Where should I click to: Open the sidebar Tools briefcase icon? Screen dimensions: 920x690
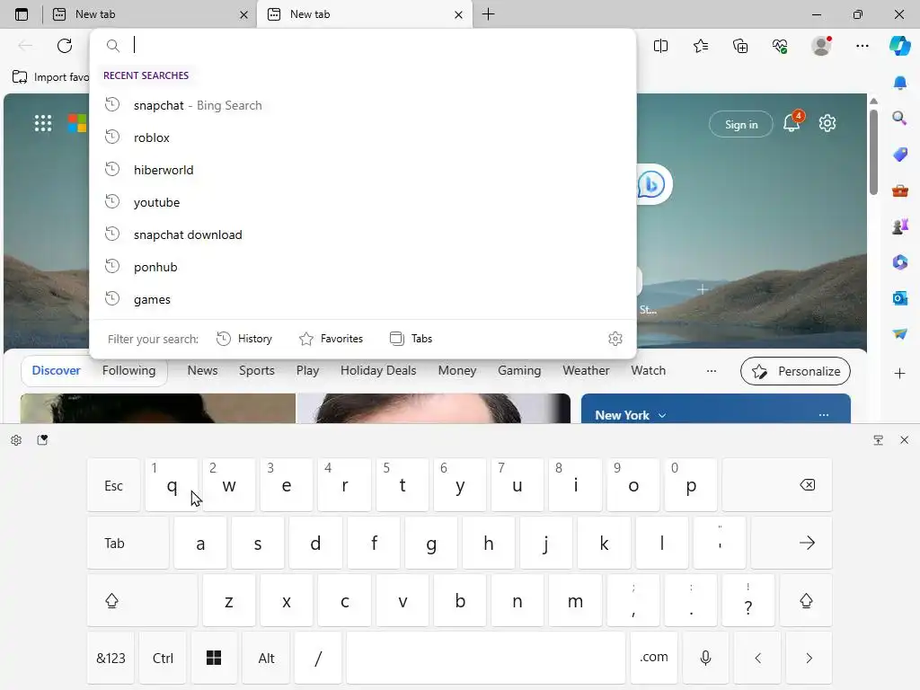point(900,190)
